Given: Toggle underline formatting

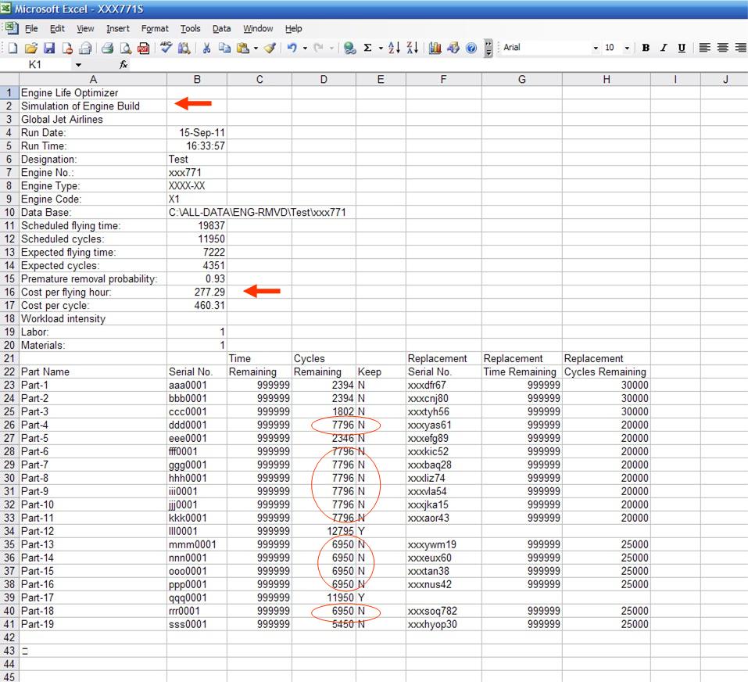Looking at the screenshot, I should click(682, 48).
